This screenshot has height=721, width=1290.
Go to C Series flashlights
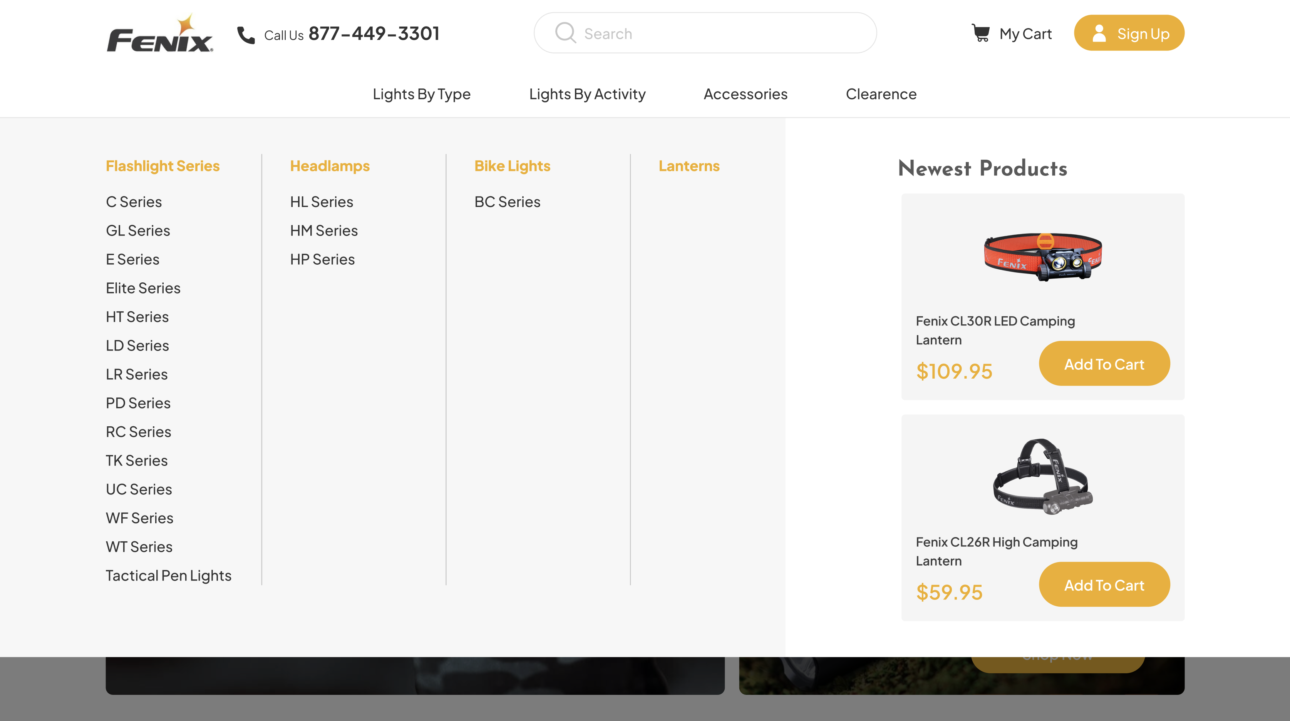coord(134,202)
